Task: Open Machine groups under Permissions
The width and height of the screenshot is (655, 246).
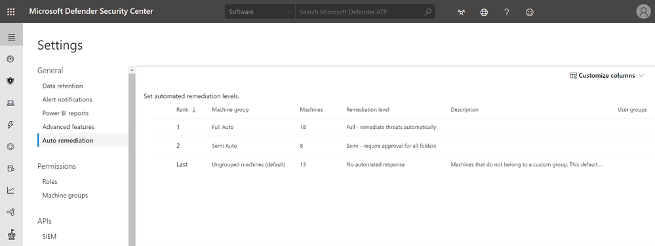Action: [65, 195]
